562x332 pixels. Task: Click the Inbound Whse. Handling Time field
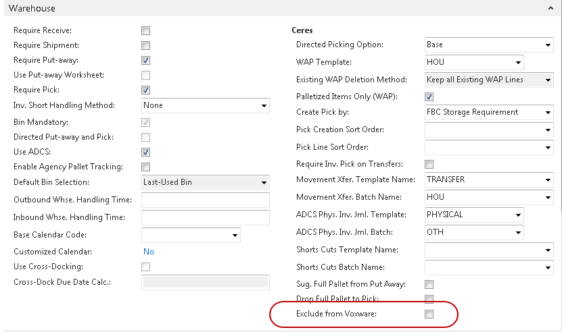[x=205, y=217]
